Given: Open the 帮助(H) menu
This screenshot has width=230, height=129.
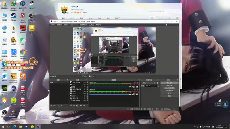Looking at the screenshot, I should (98, 25).
